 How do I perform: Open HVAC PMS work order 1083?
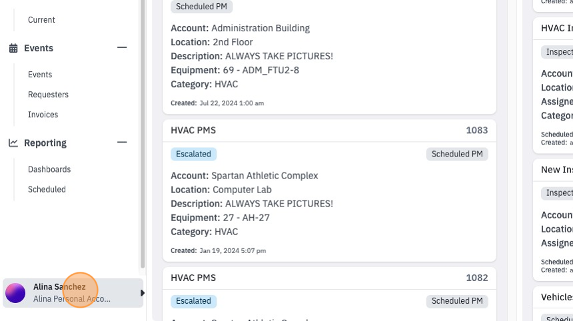point(329,190)
